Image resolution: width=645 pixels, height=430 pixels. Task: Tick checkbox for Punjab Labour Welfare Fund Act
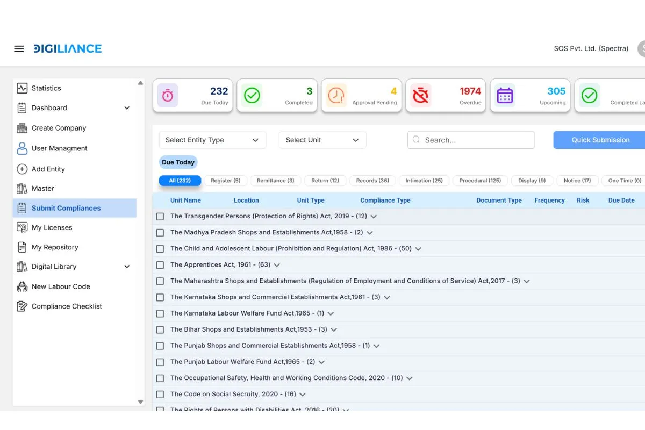click(160, 362)
